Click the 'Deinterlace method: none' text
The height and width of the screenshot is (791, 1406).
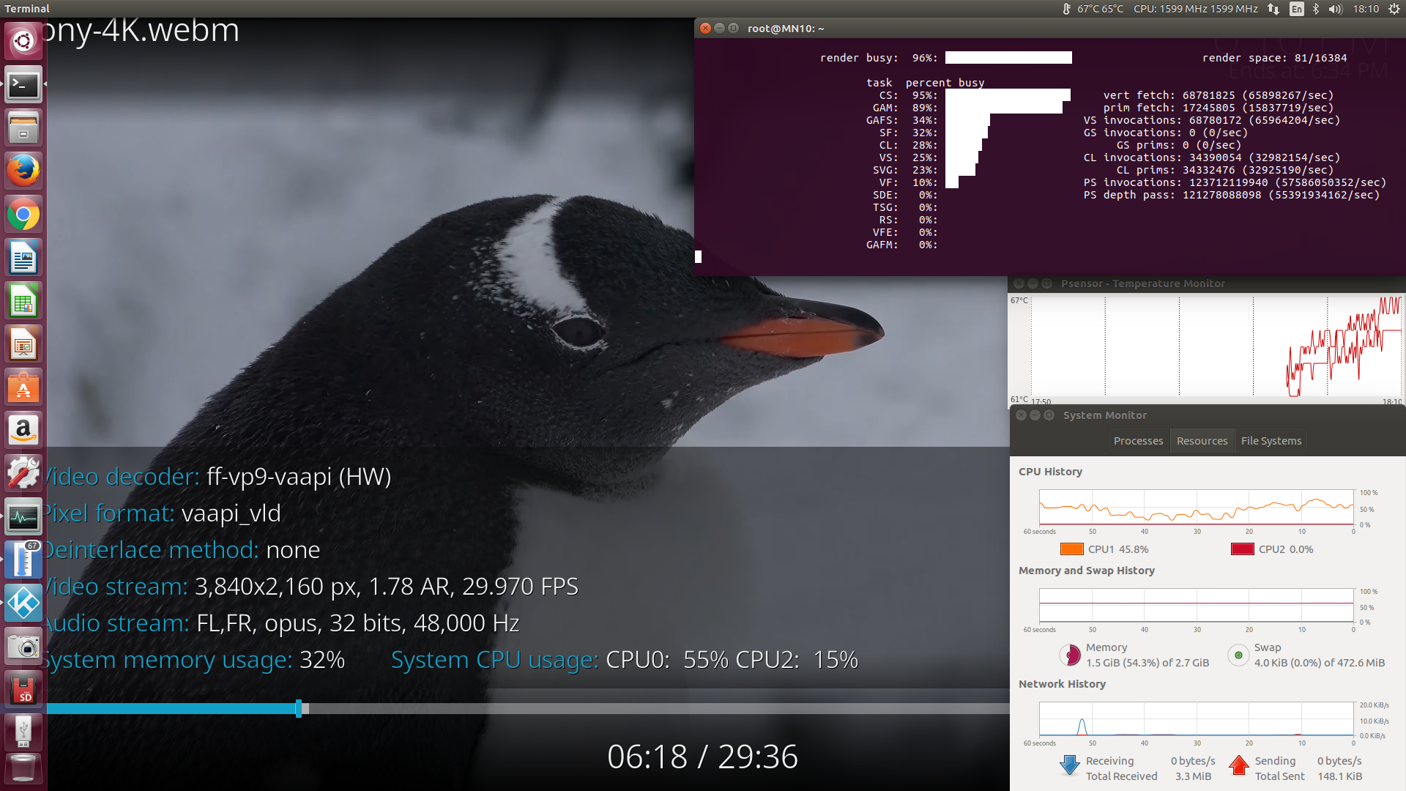pos(182,550)
